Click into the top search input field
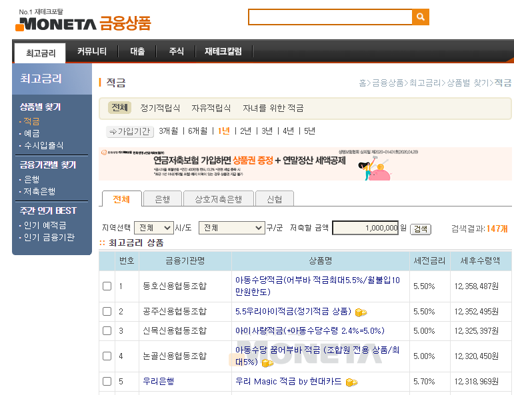Screen dimensions: 514x395 [x=330, y=17]
